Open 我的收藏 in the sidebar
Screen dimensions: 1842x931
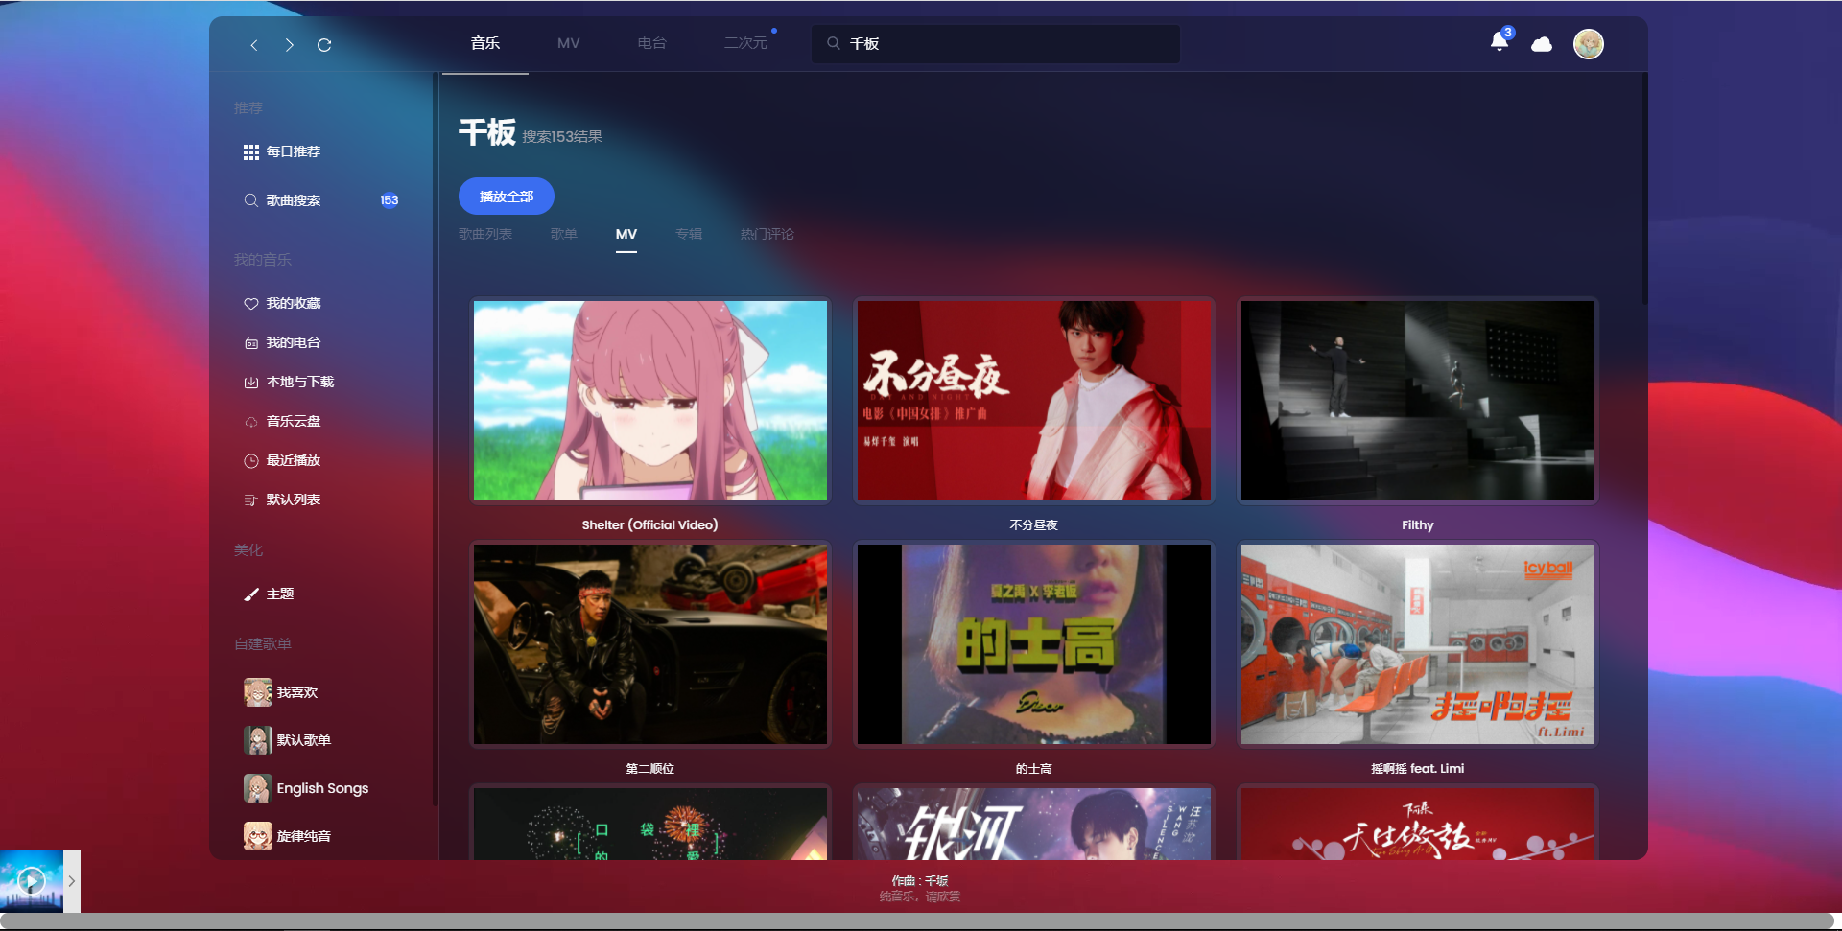click(294, 303)
